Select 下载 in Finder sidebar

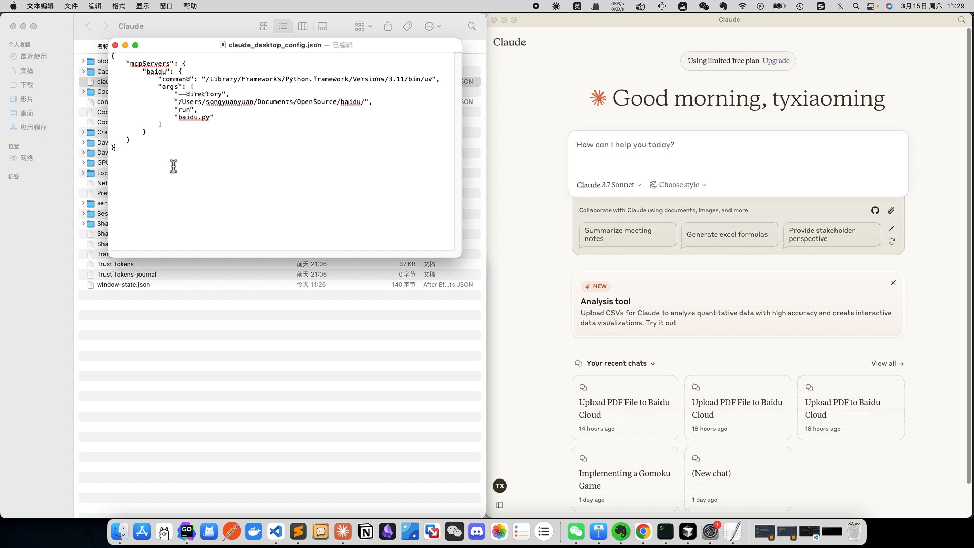27,85
